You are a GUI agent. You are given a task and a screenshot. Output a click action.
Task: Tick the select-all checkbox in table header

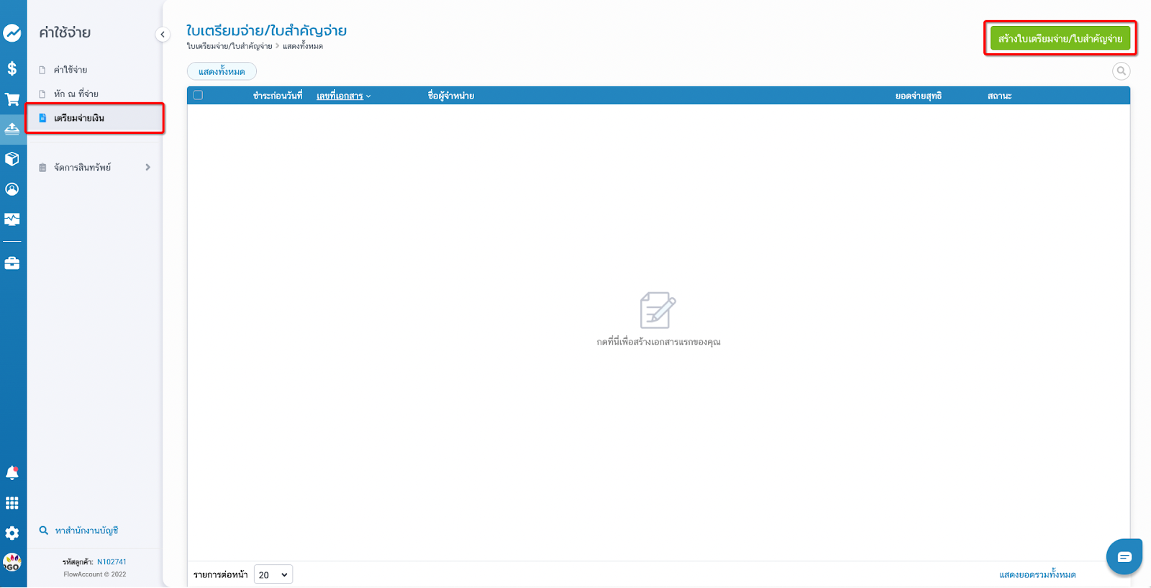coord(199,95)
